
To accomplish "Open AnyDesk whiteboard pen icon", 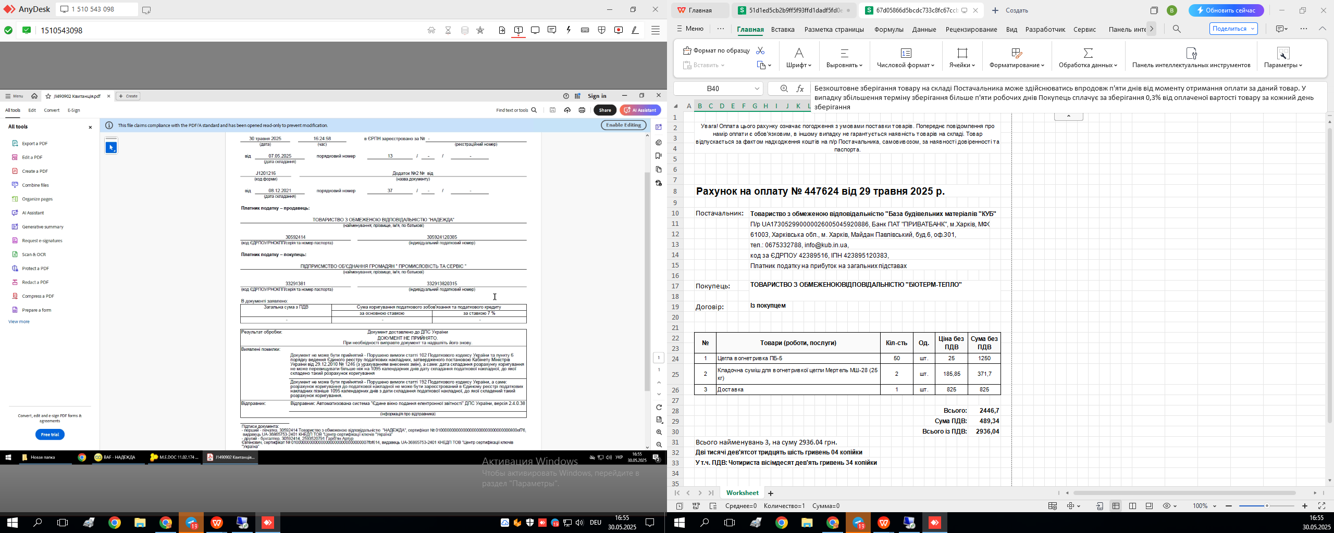I will pyautogui.click(x=635, y=30).
